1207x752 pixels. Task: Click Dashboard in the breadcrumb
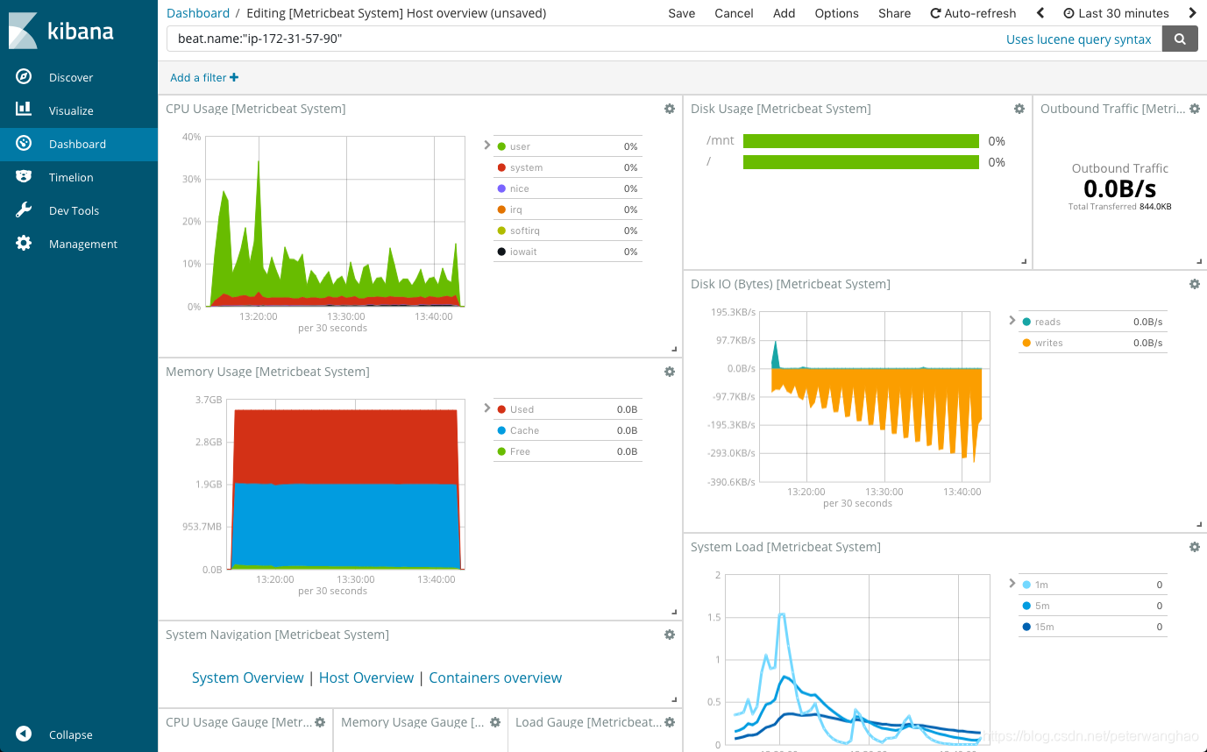click(x=197, y=12)
